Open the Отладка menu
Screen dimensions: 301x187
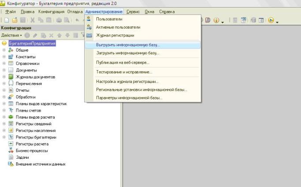tap(75, 12)
